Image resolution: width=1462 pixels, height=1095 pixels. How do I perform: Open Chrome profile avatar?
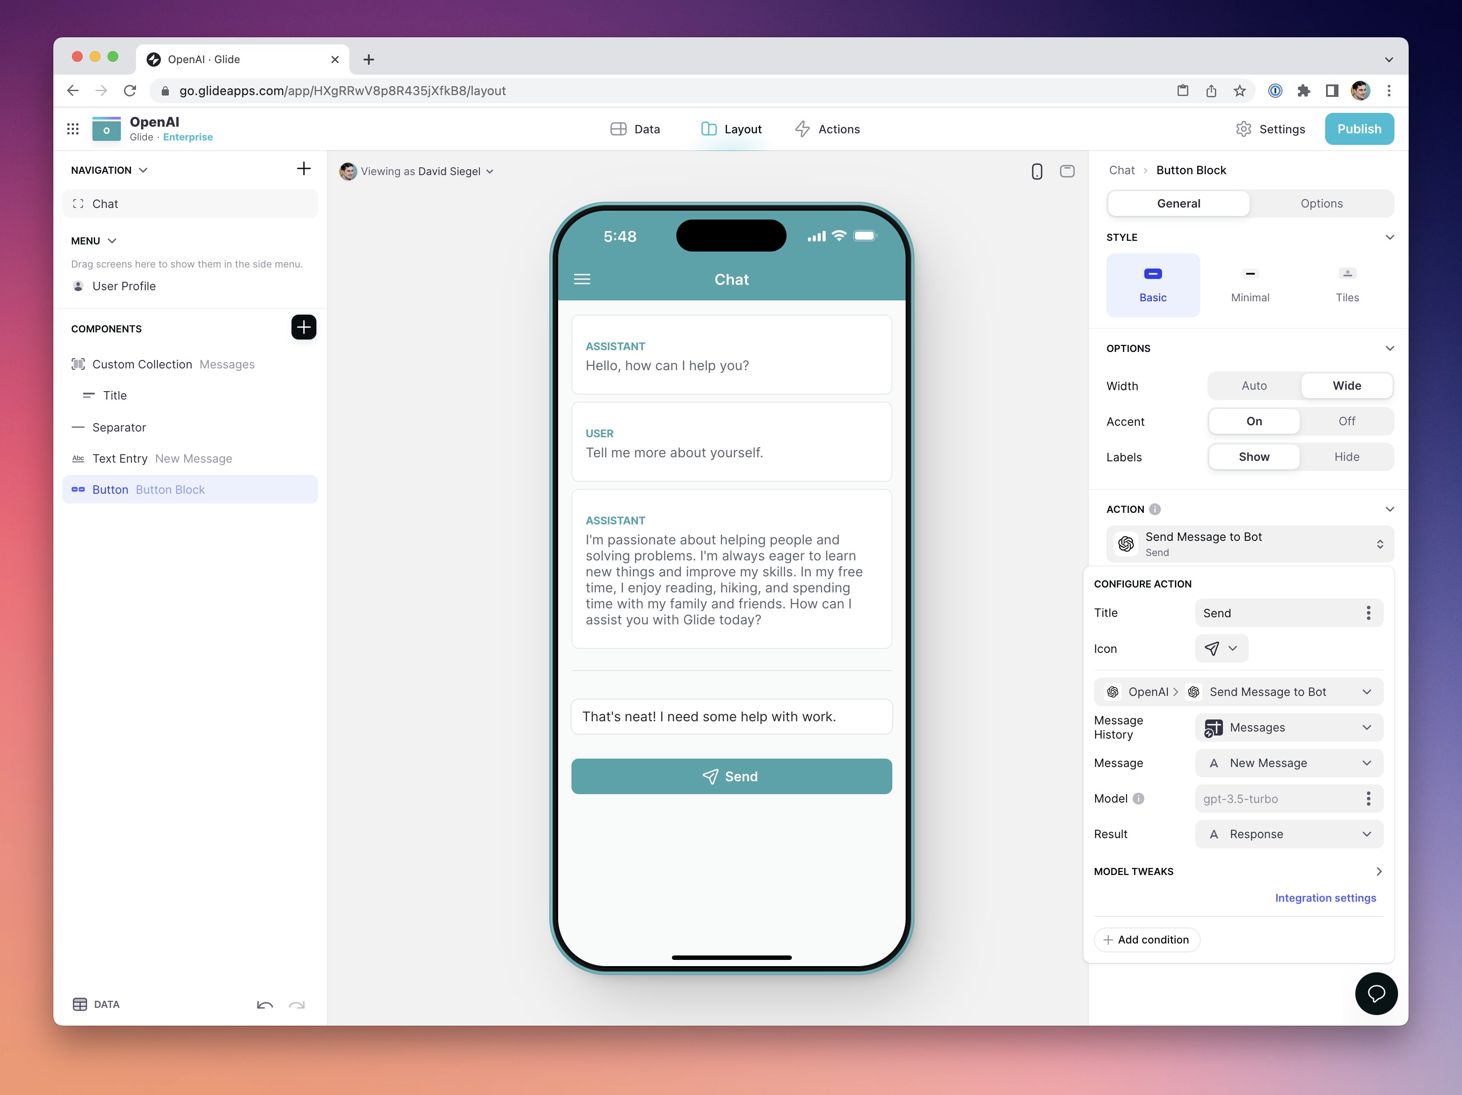1359,91
